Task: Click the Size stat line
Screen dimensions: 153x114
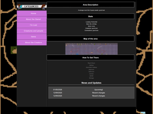Action: coord(92,24)
